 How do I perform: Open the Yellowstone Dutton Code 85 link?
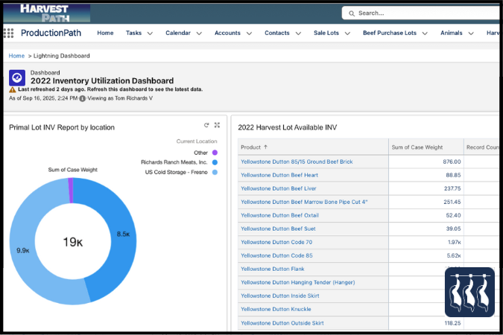click(276, 256)
